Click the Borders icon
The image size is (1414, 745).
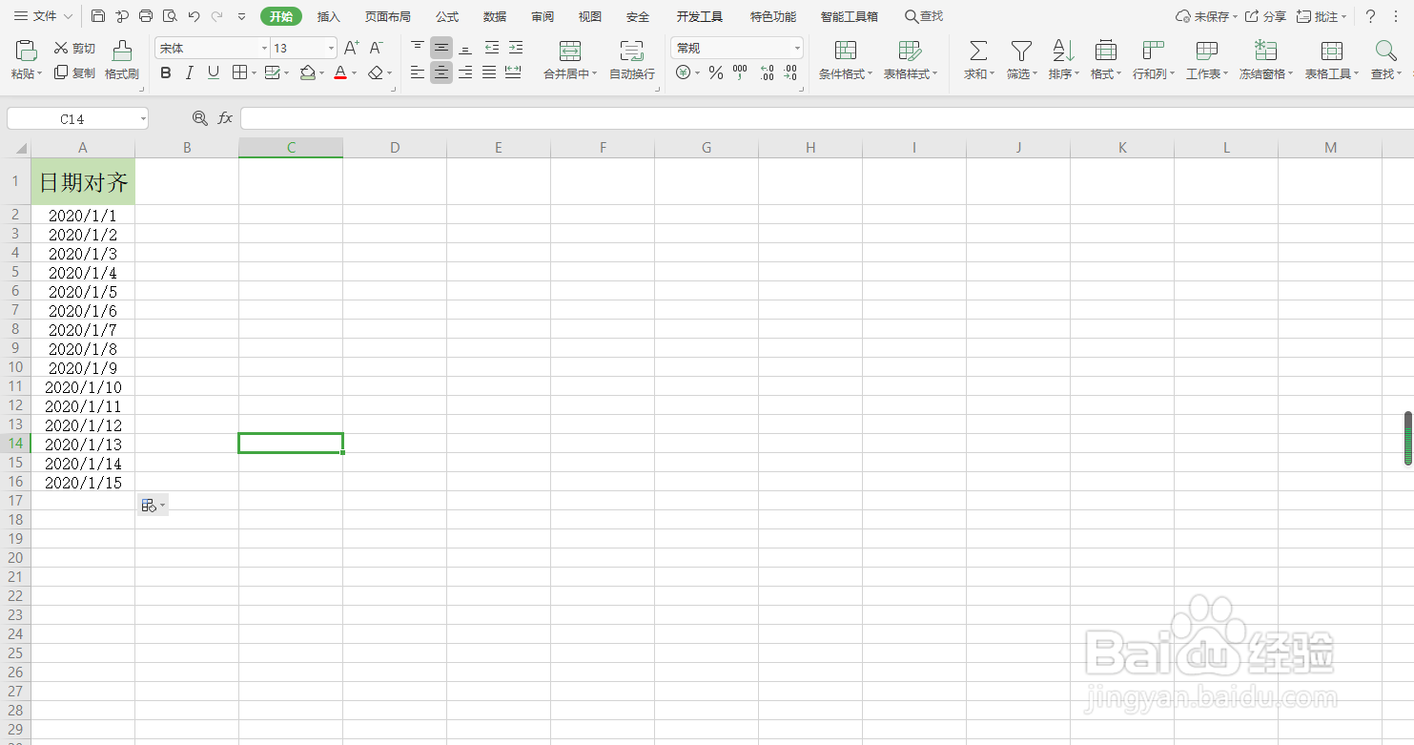pyautogui.click(x=239, y=72)
